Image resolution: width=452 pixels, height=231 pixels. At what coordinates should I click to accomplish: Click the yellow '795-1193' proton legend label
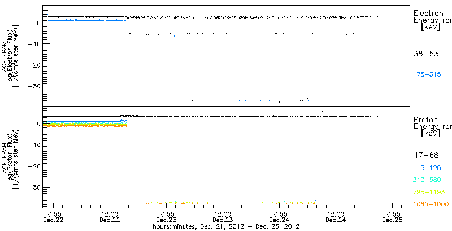[x=429, y=192]
